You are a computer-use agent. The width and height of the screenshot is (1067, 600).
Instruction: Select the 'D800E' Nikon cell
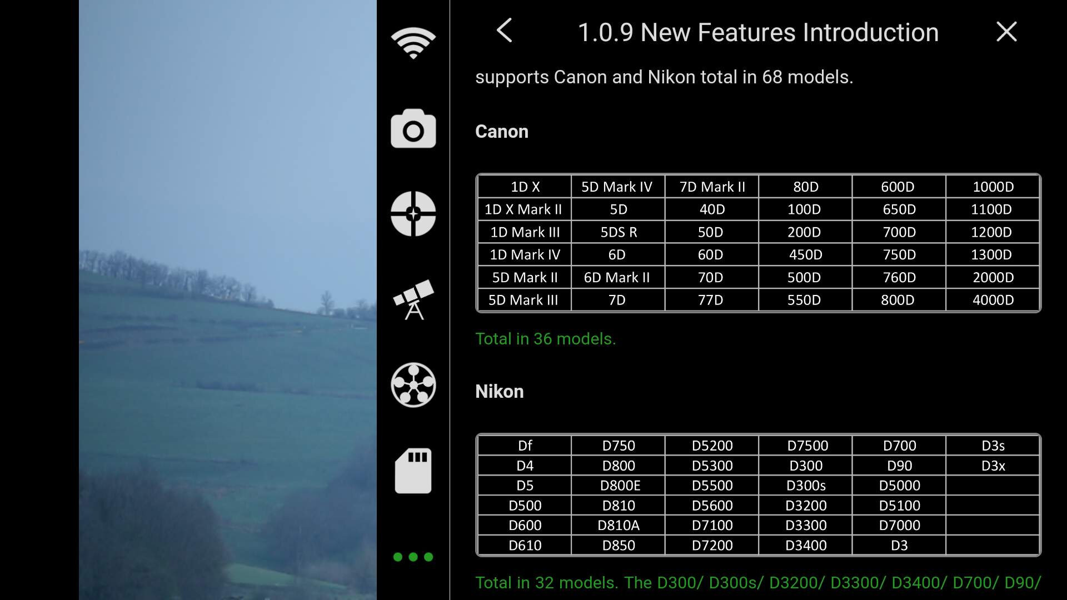pyautogui.click(x=618, y=486)
